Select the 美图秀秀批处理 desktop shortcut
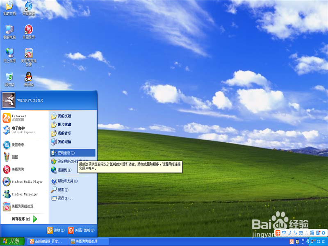328x246 pixels. click(29, 57)
